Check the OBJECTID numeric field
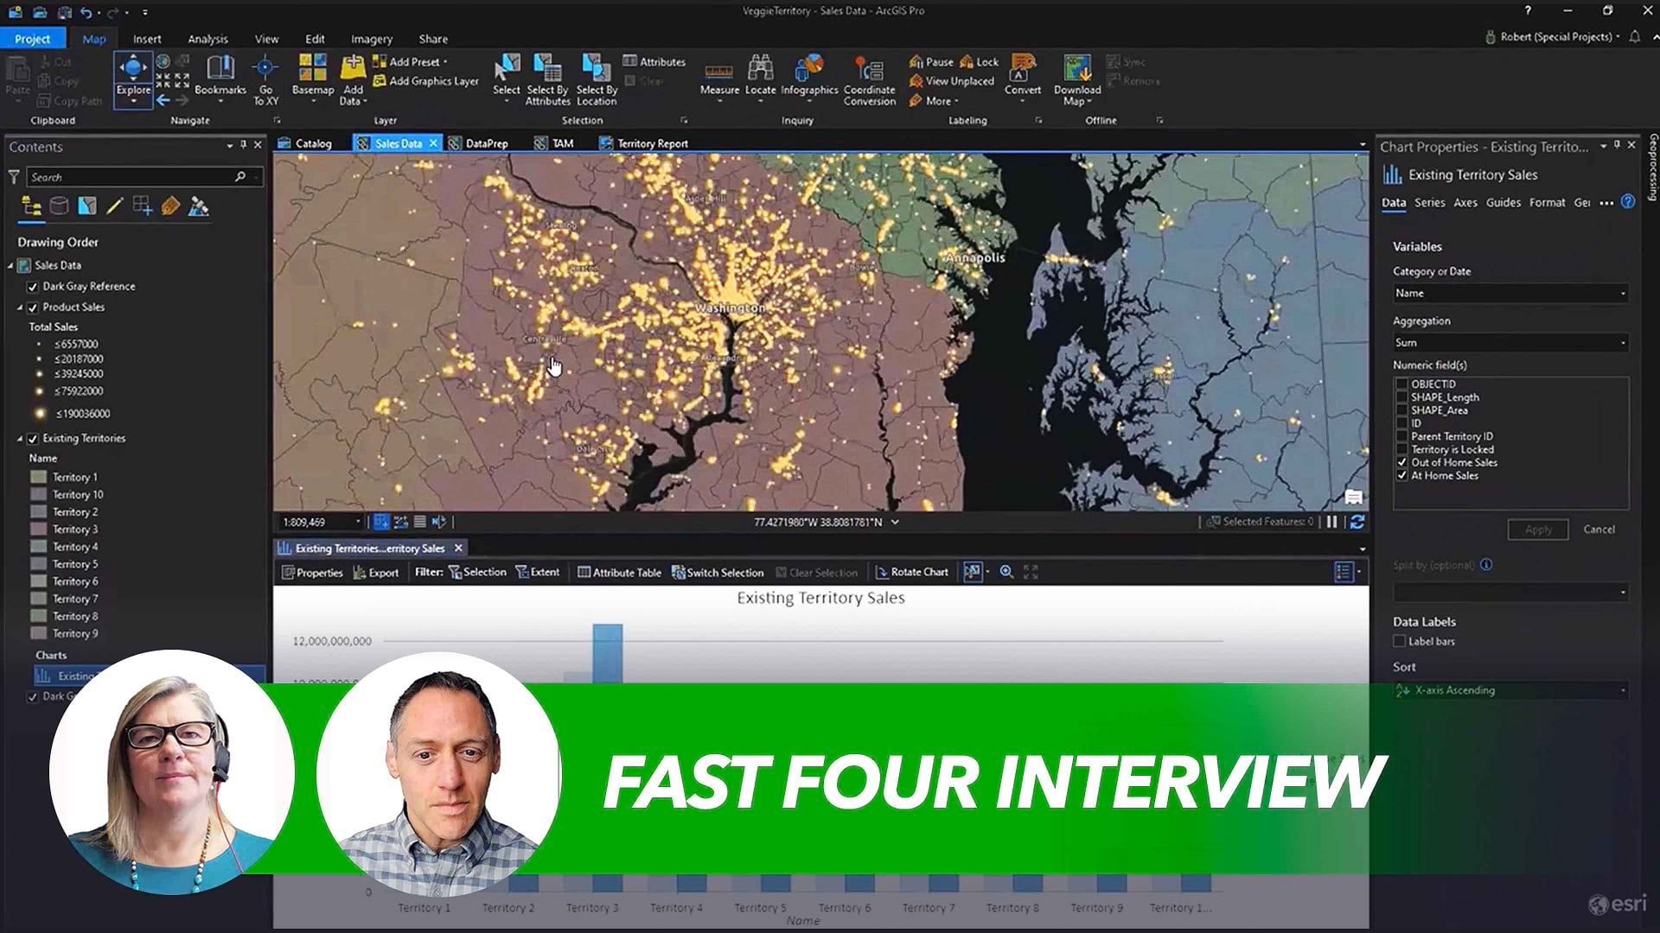The image size is (1660, 933). coord(1401,384)
